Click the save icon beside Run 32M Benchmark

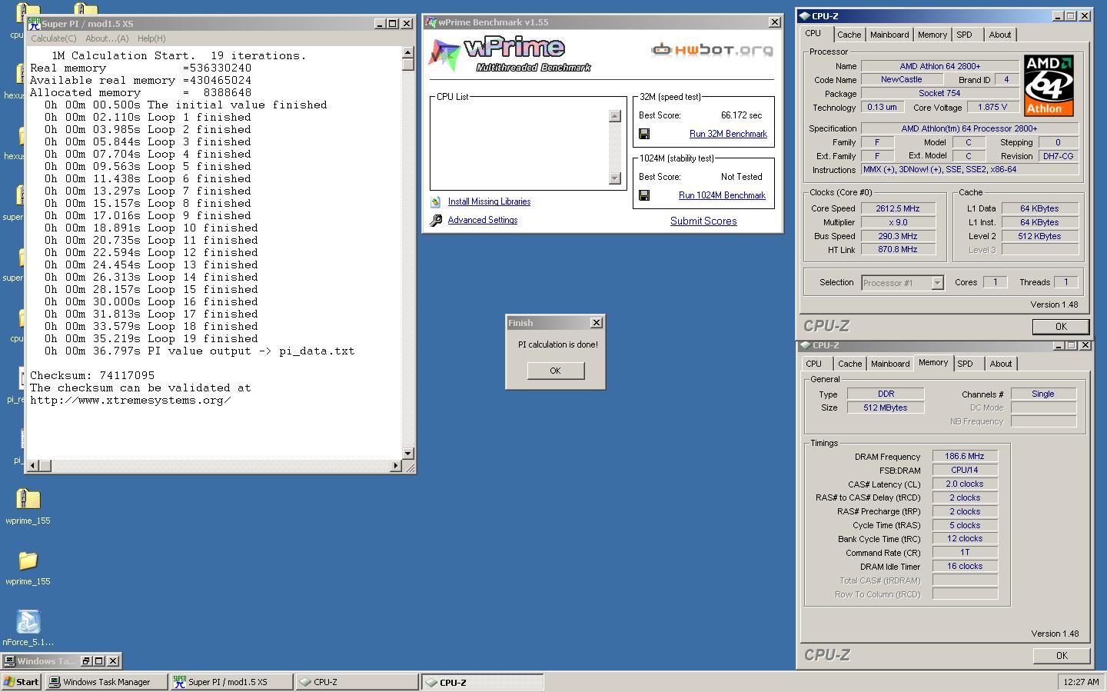(x=644, y=134)
